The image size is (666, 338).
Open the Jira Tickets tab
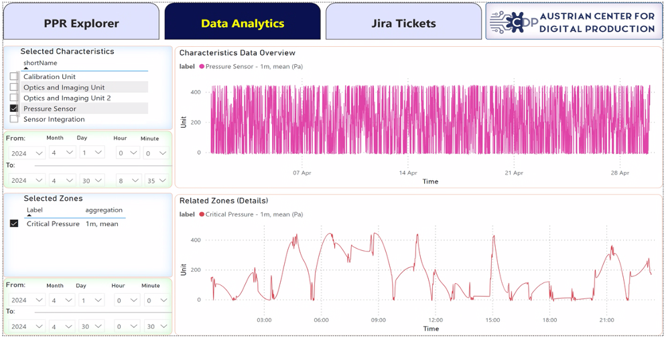(x=403, y=21)
